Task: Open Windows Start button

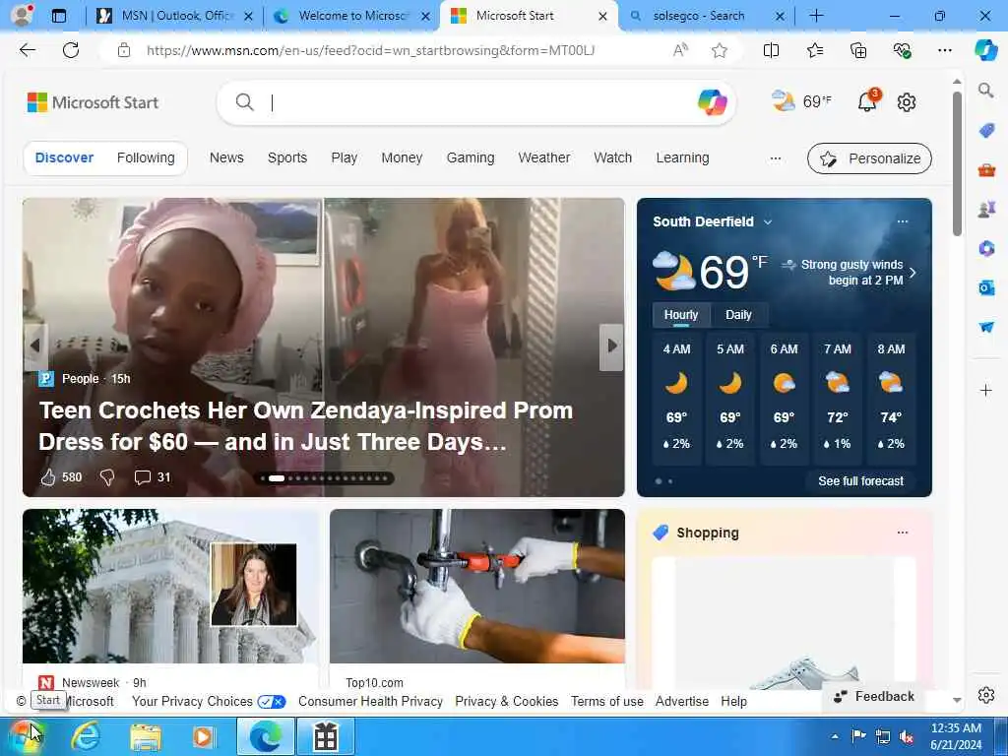Action: point(25,736)
